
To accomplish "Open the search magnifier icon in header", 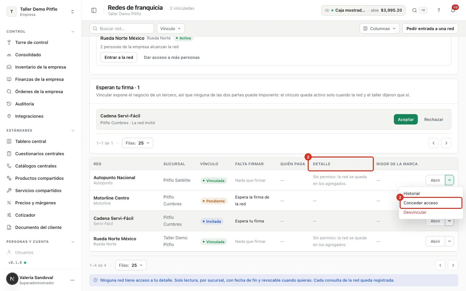I will [414, 10].
